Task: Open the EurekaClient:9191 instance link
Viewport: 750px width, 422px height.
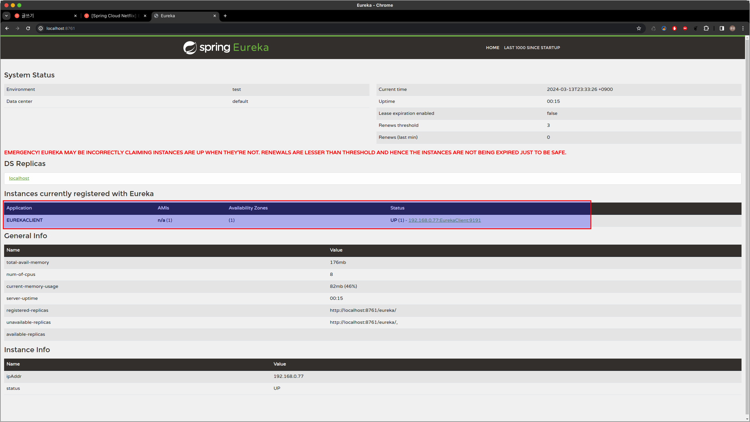Action: coord(444,220)
